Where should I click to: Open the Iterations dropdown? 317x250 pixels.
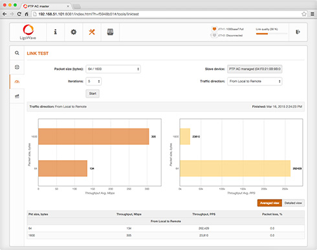pos(94,81)
